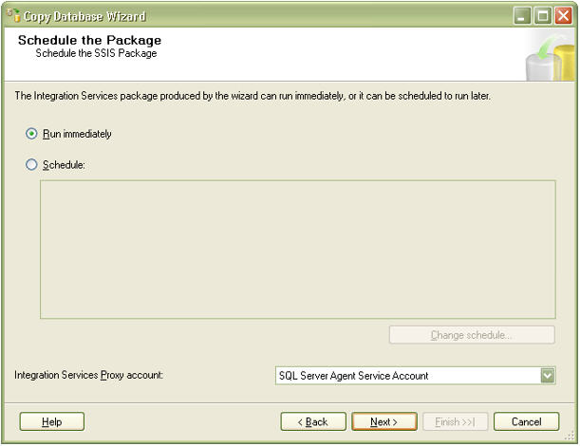580x446 pixels.
Task: Click the database copy graphic in header
Action: (x=550, y=55)
